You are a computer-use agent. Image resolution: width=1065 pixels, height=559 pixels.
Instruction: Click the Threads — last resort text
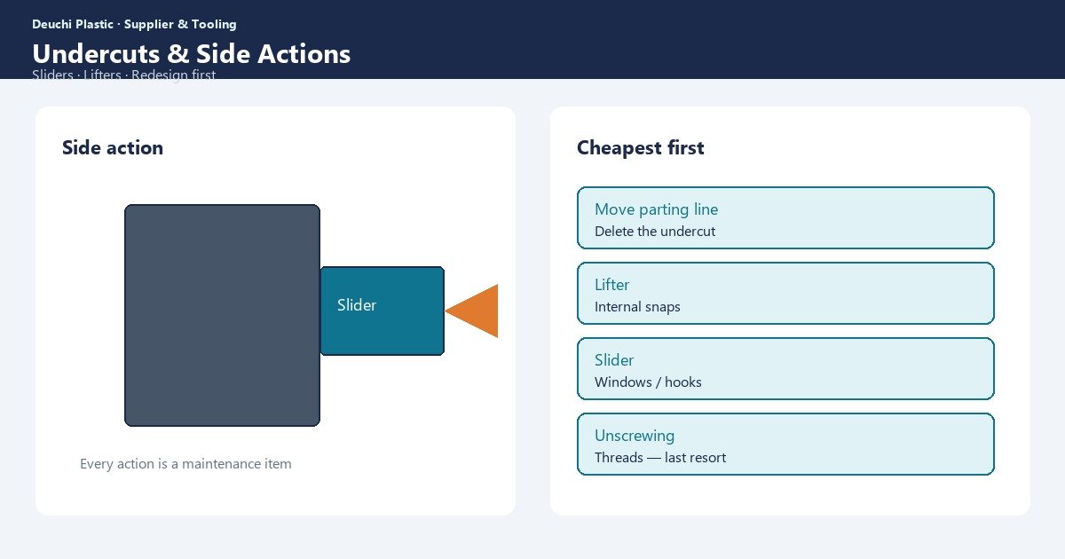coord(660,457)
